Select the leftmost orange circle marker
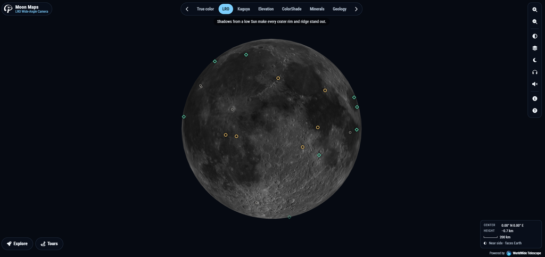 tap(226, 135)
